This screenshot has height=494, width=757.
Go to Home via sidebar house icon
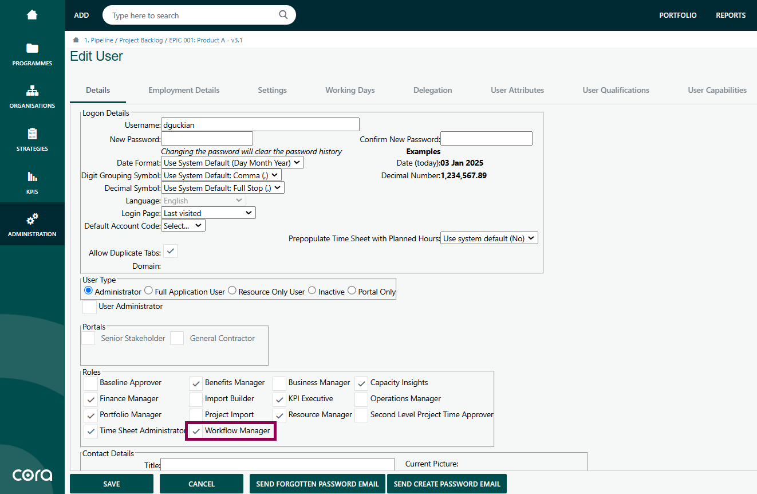pos(32,15)
